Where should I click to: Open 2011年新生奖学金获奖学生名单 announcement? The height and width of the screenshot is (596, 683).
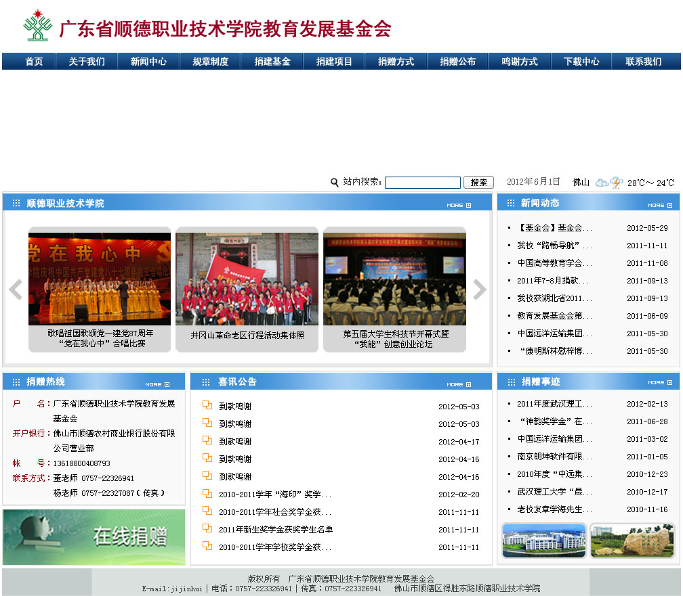pos(276,530)
